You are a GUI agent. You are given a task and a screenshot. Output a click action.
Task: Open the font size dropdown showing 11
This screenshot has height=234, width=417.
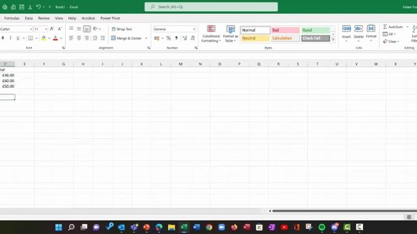(x=46, y=29)
